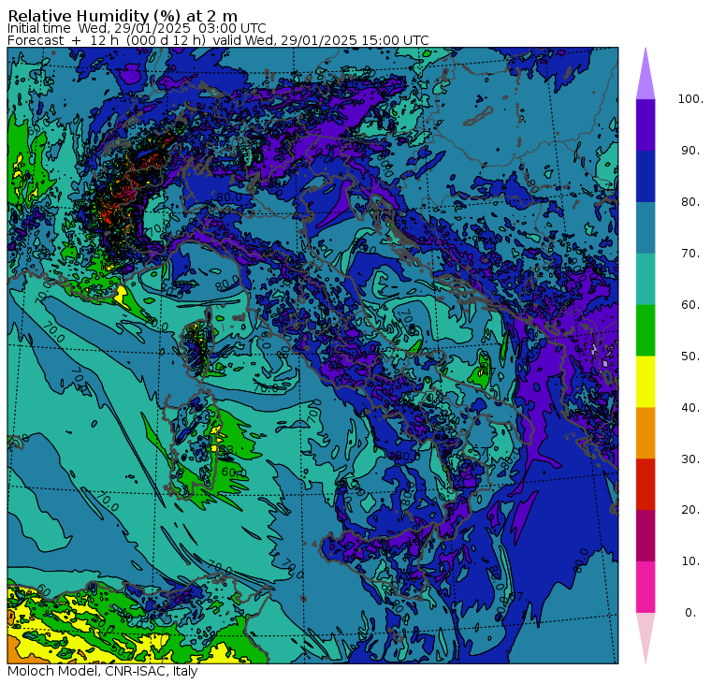Image resolution: width=711 pixels, height=684 pixels.
Task: Click the 'Initial time Wed, 29/01/2025 03:00 UTC' line
Action: click(137, 29)
